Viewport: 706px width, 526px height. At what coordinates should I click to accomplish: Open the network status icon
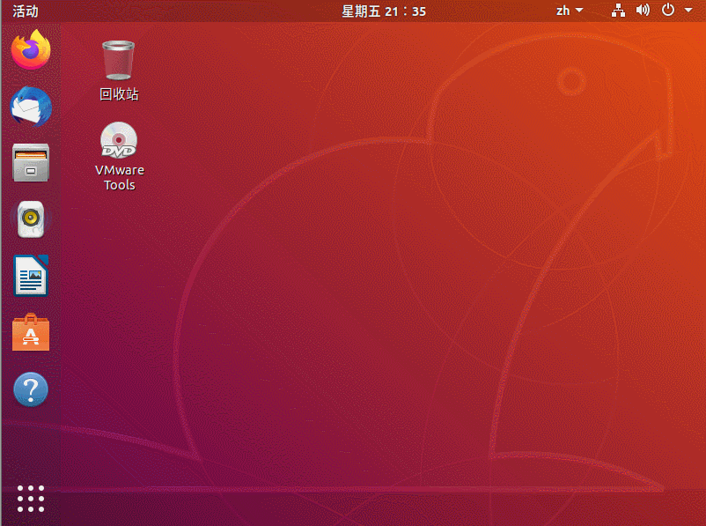coord(617,11)
